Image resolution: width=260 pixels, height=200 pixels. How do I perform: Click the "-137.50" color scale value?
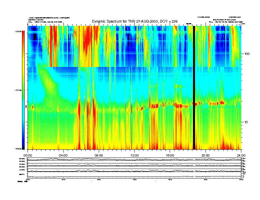pos(18,90)
